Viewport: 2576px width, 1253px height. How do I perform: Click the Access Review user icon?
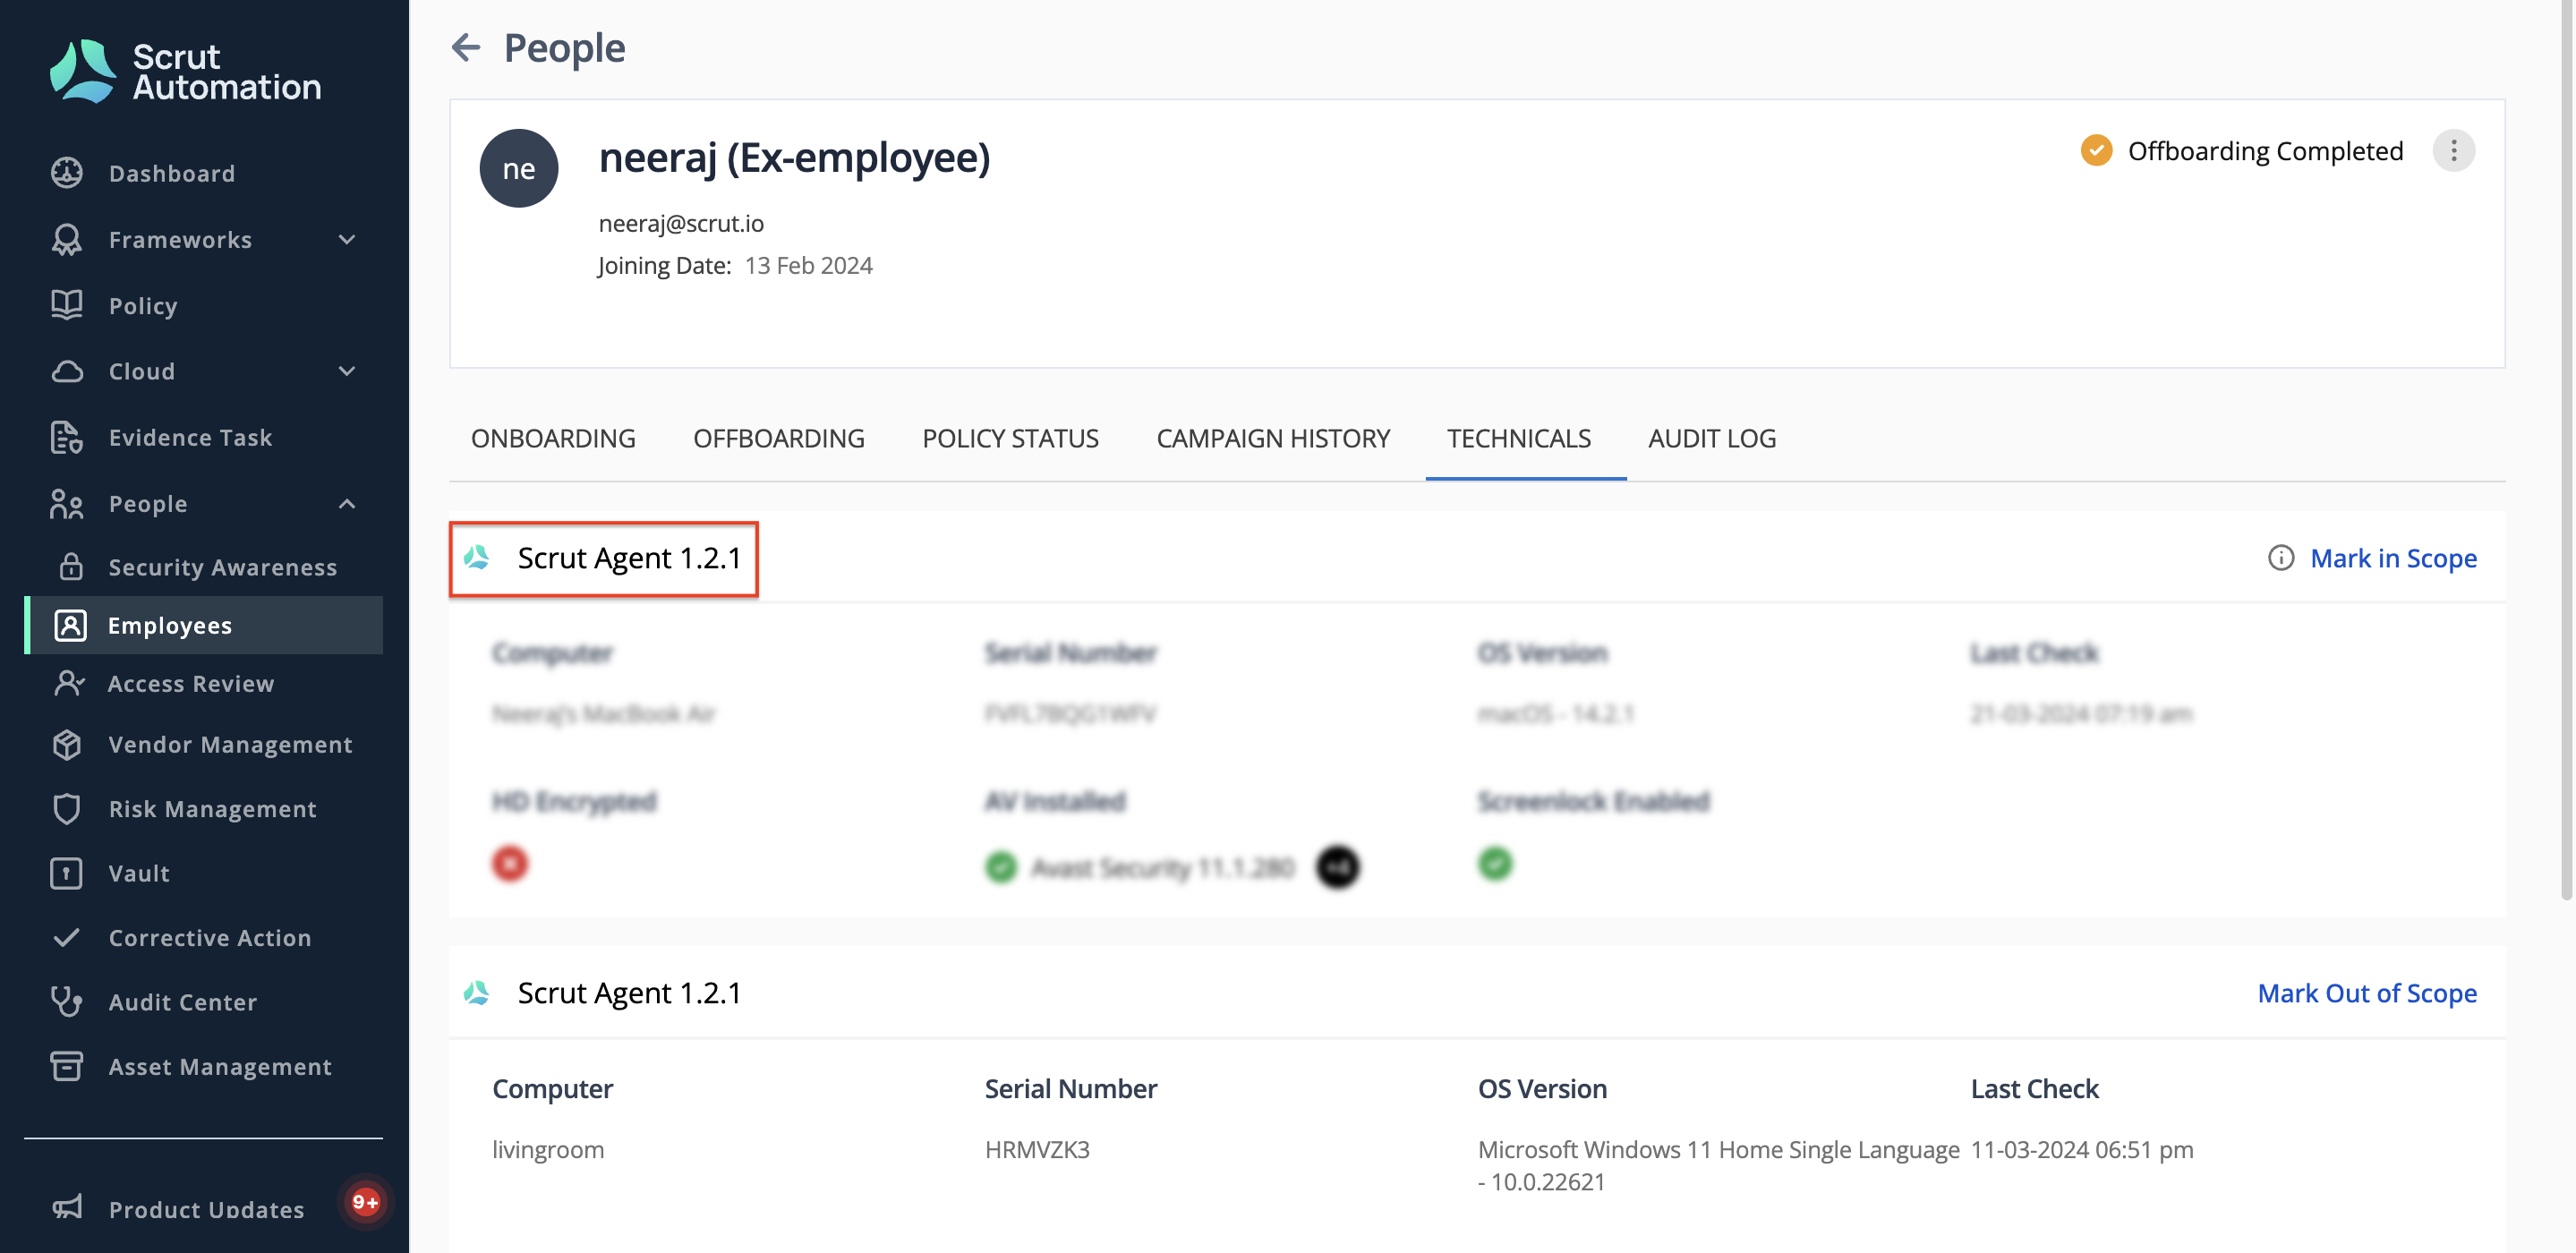[x=70, y=683]
